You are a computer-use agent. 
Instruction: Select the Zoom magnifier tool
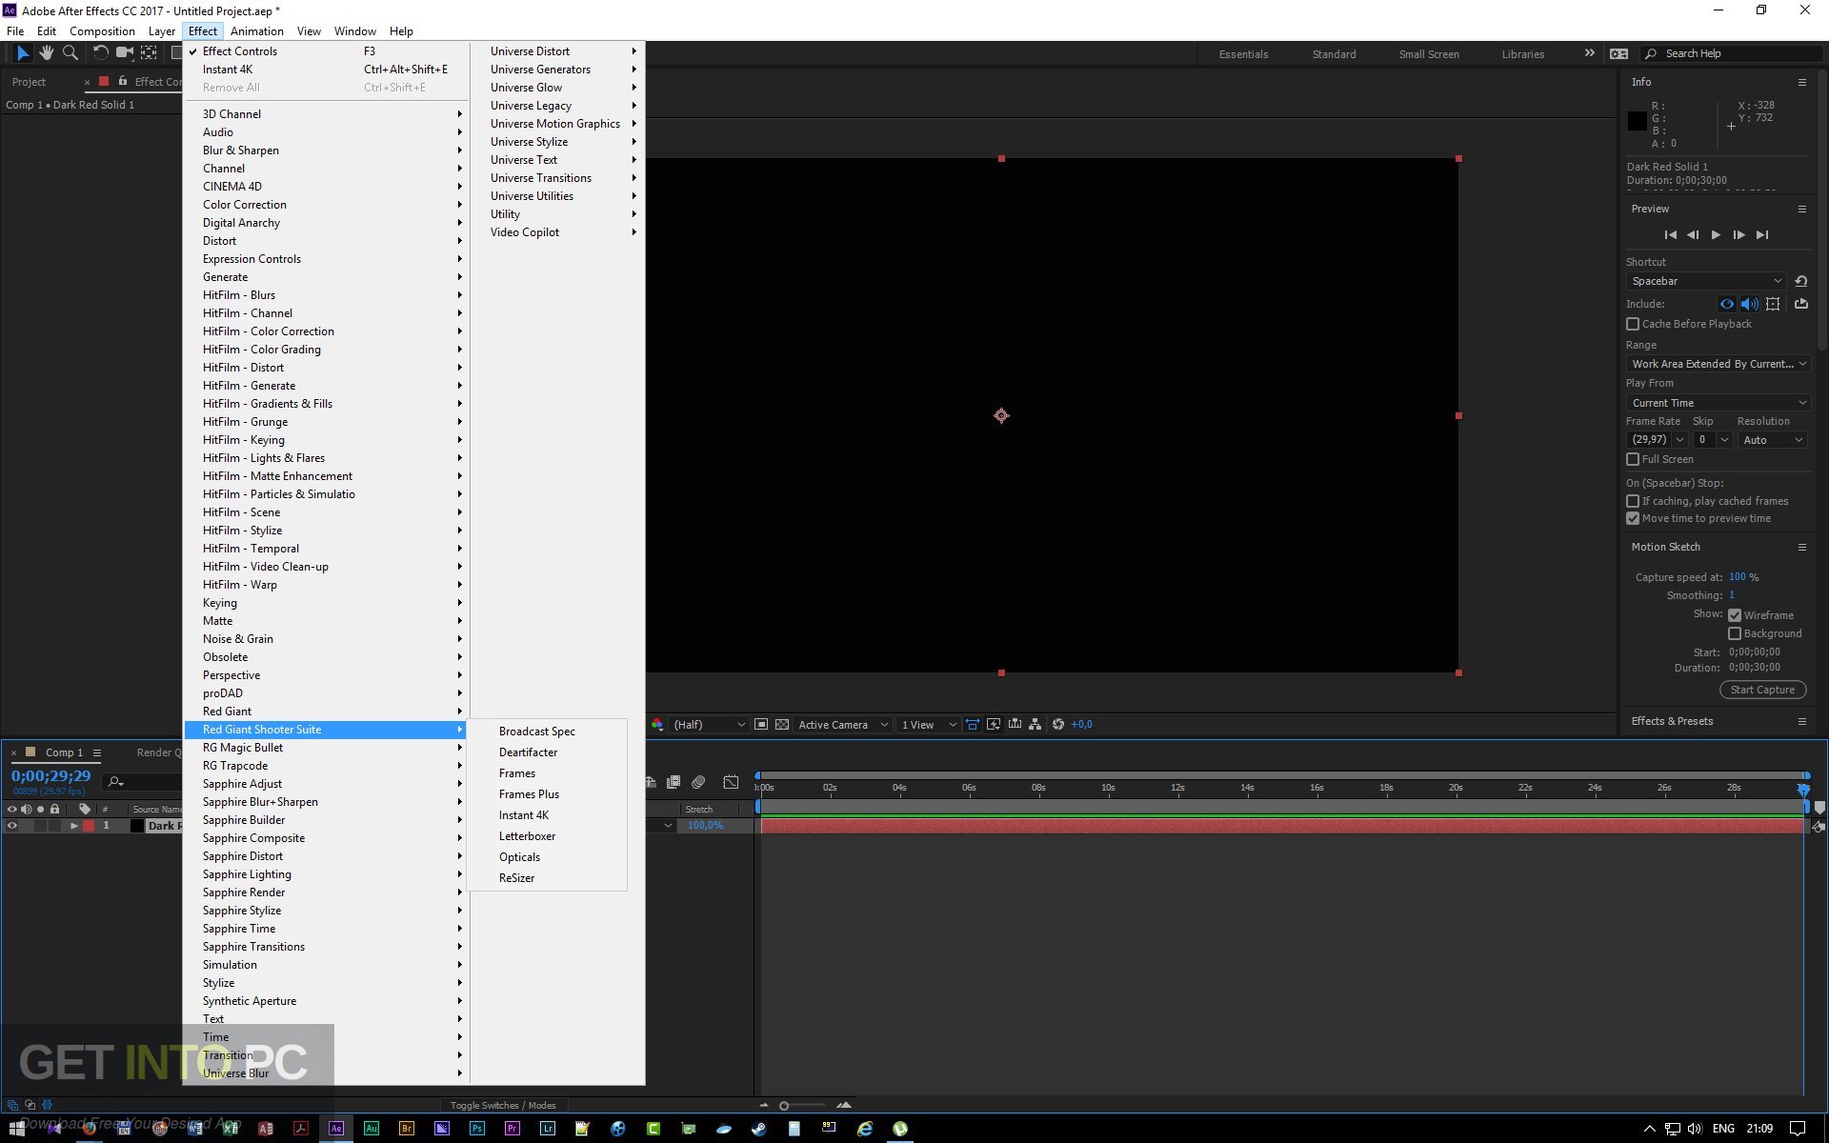tap(70, 53)
